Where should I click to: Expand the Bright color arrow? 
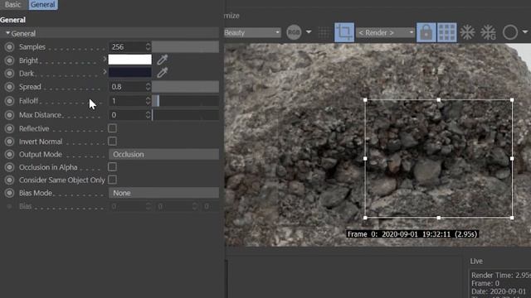(x=105, y=60)
